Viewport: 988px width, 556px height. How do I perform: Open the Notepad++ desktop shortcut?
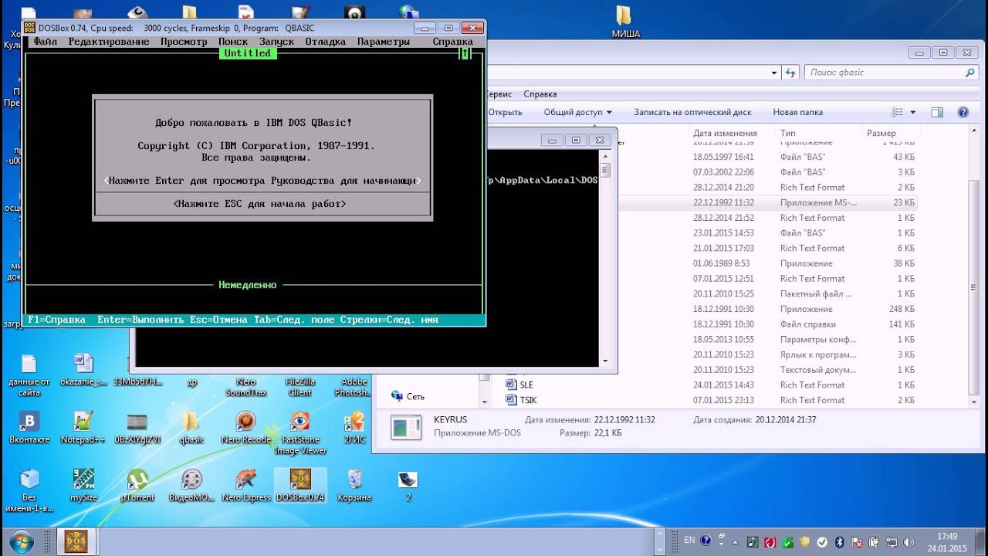pyautogui.click(x=83, y=429)
